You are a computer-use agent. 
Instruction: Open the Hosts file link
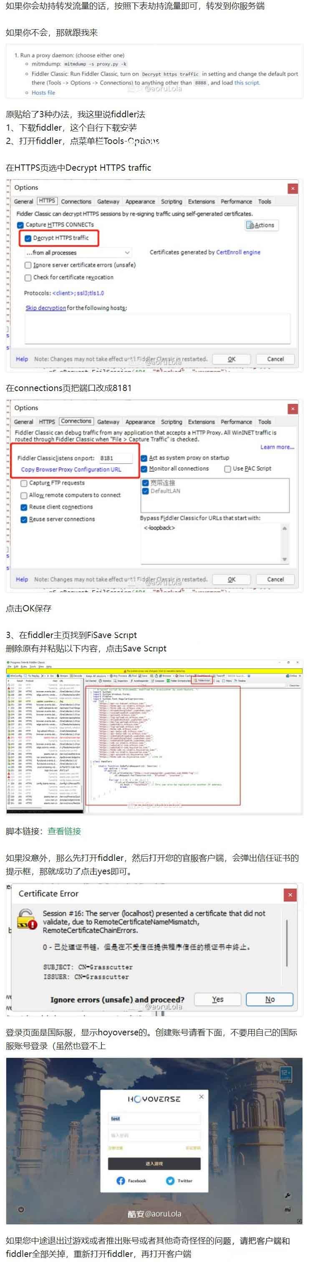click(43, 93)
